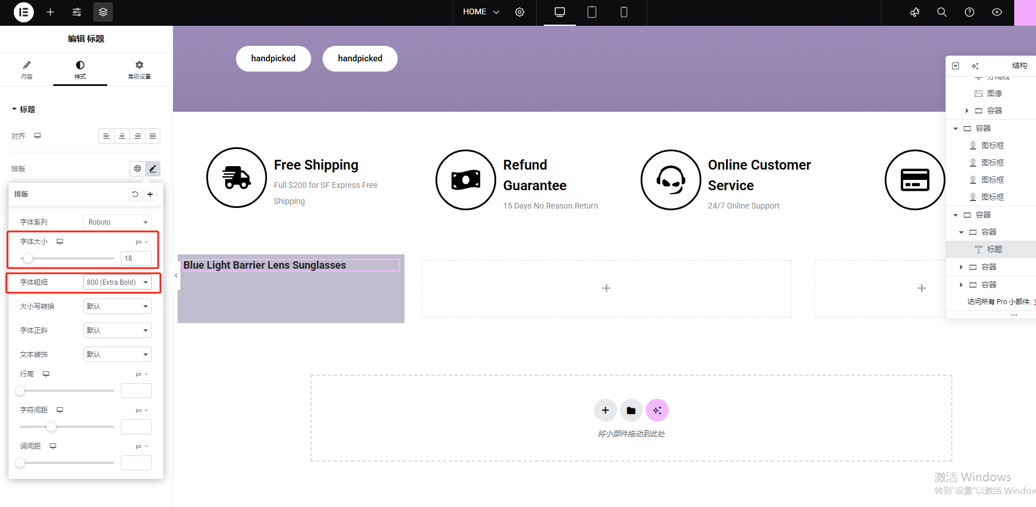
Task: Open the 高级设置 advanced tab
Action: [139, 70]
